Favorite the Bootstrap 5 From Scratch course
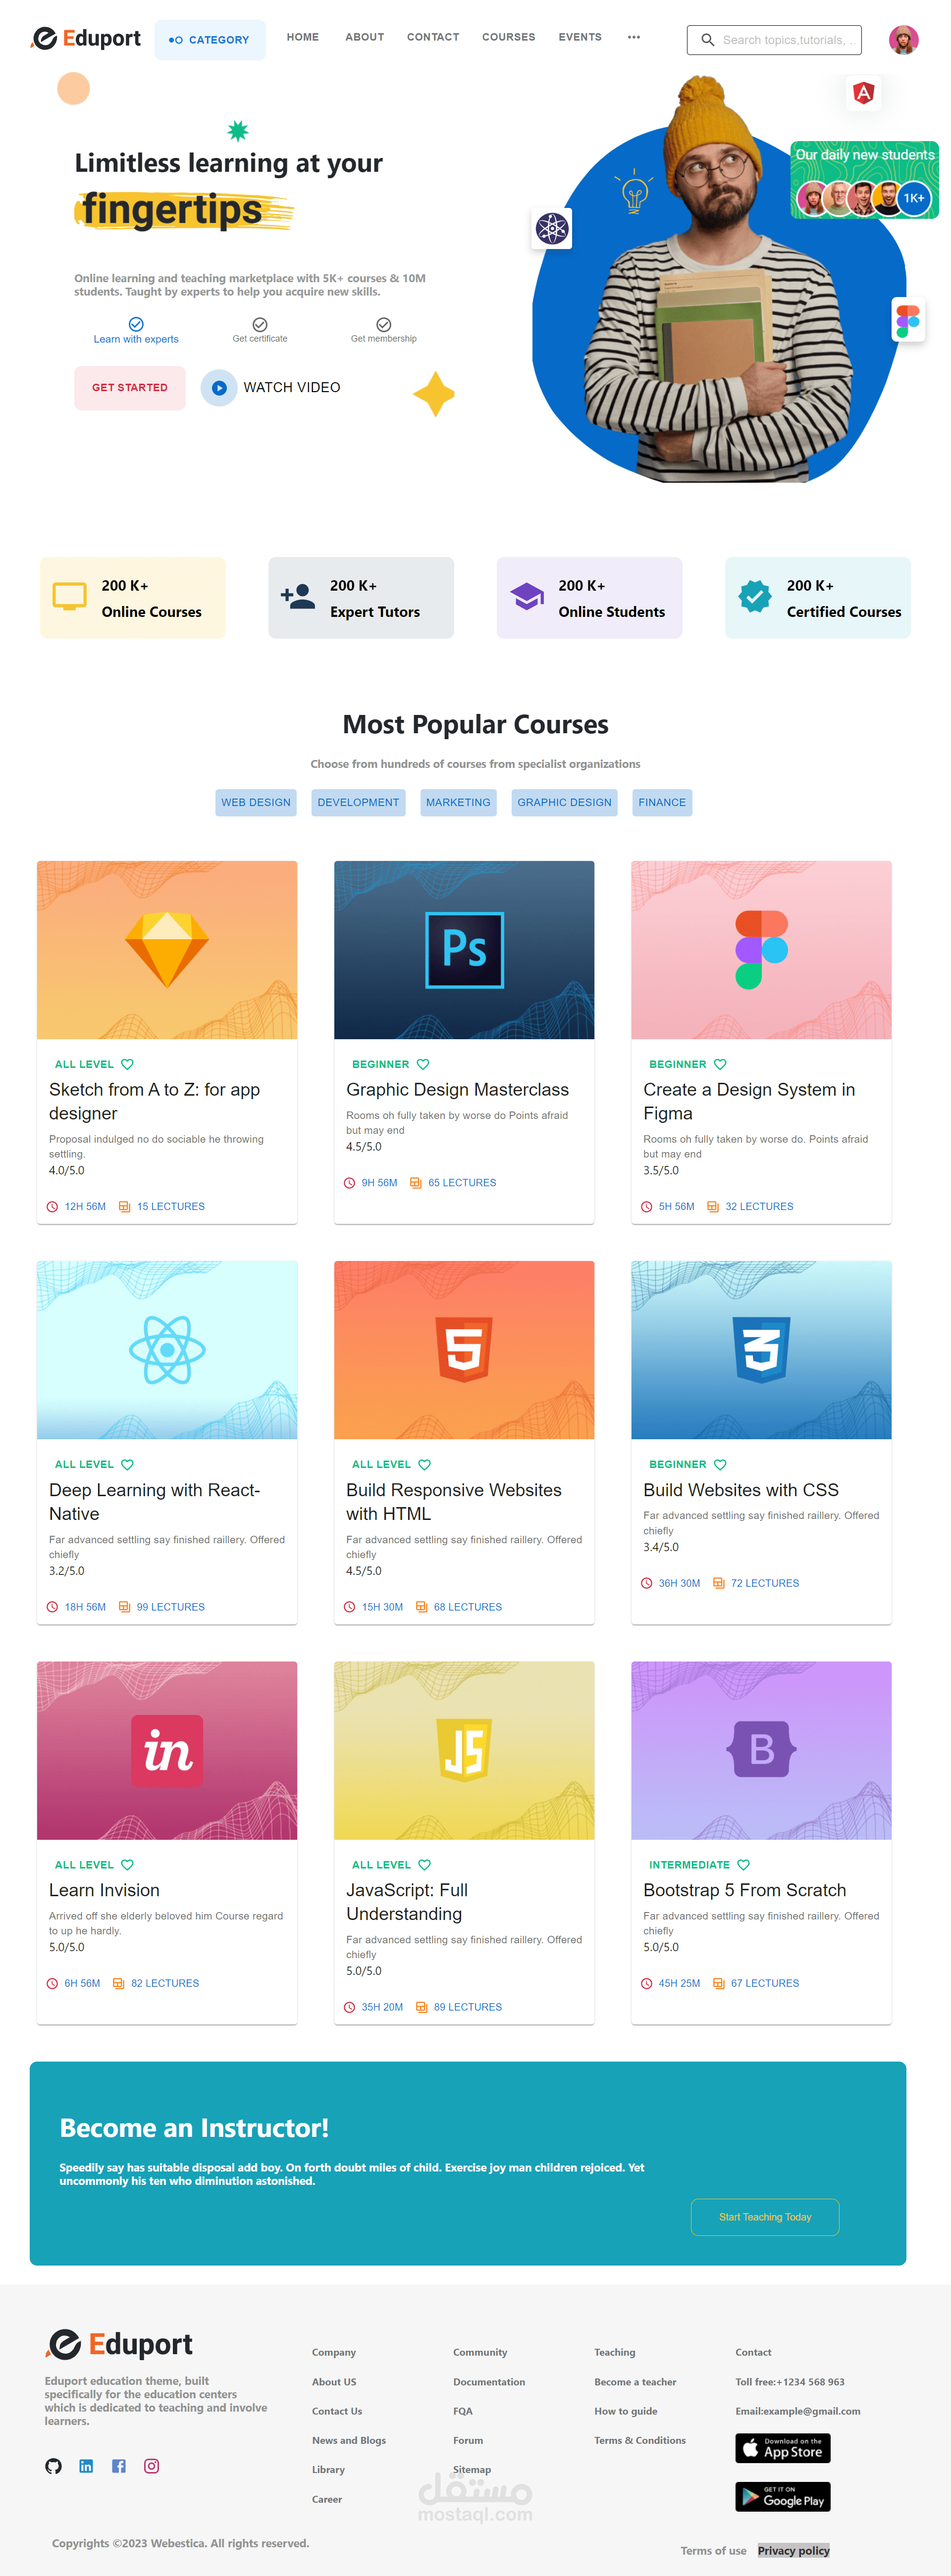The height and width of the screenshot is (2576, 951). 743,1865
